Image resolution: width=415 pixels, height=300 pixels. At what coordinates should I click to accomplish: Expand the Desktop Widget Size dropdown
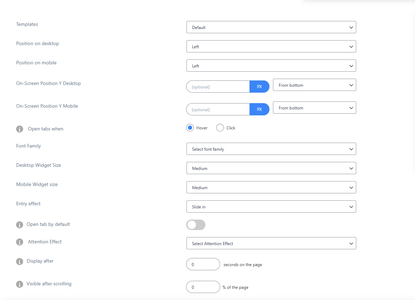pos(271,168)
